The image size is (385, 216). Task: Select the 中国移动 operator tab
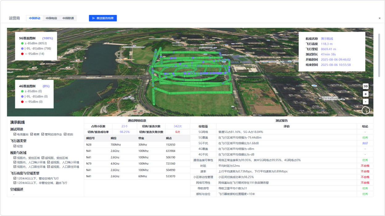[35, 18]
